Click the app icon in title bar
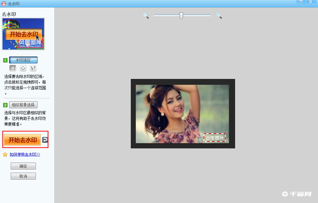The image size is (318, 203). click(4, 3)
